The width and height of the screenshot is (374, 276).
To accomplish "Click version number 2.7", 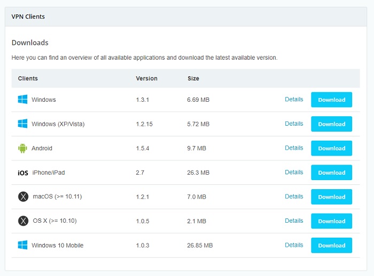I will (140, 173).
